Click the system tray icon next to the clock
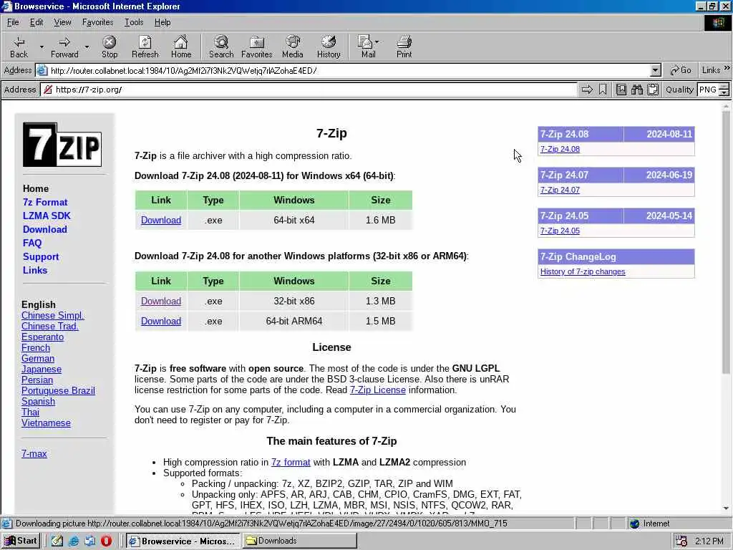Screen dimensions: 733x550 tap(681, 541)
